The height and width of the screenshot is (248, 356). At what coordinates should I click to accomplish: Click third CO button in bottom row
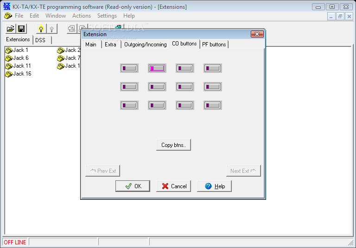click(x=185, y=105)
